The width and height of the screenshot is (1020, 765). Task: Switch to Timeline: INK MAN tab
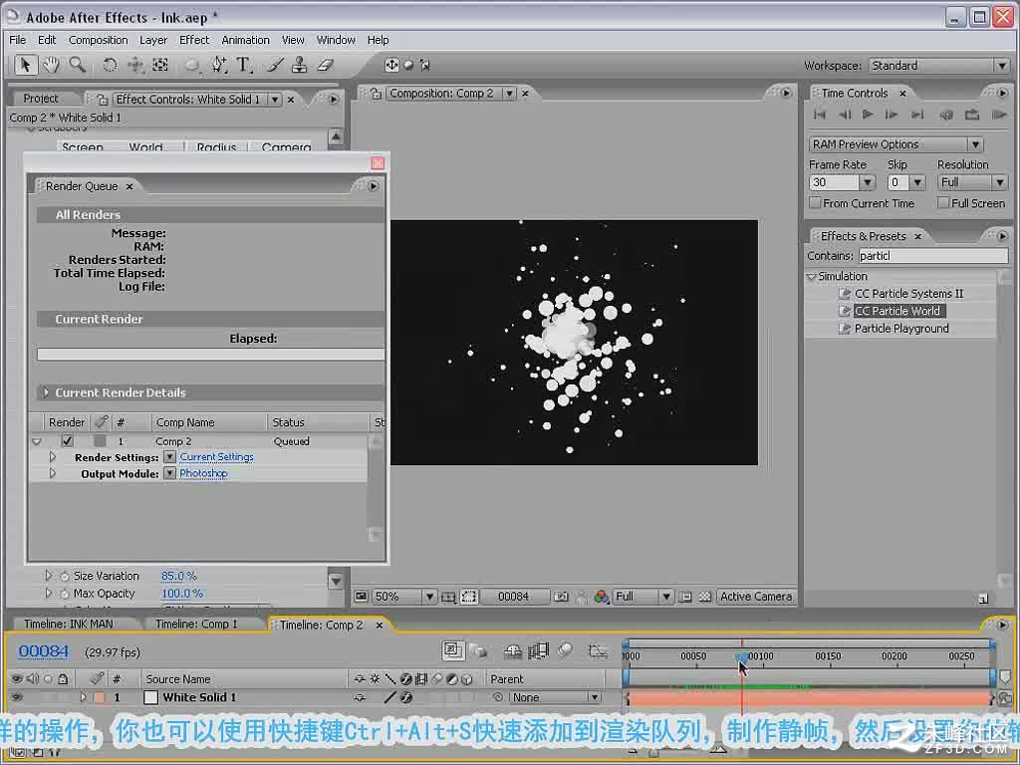click(69, 624)
